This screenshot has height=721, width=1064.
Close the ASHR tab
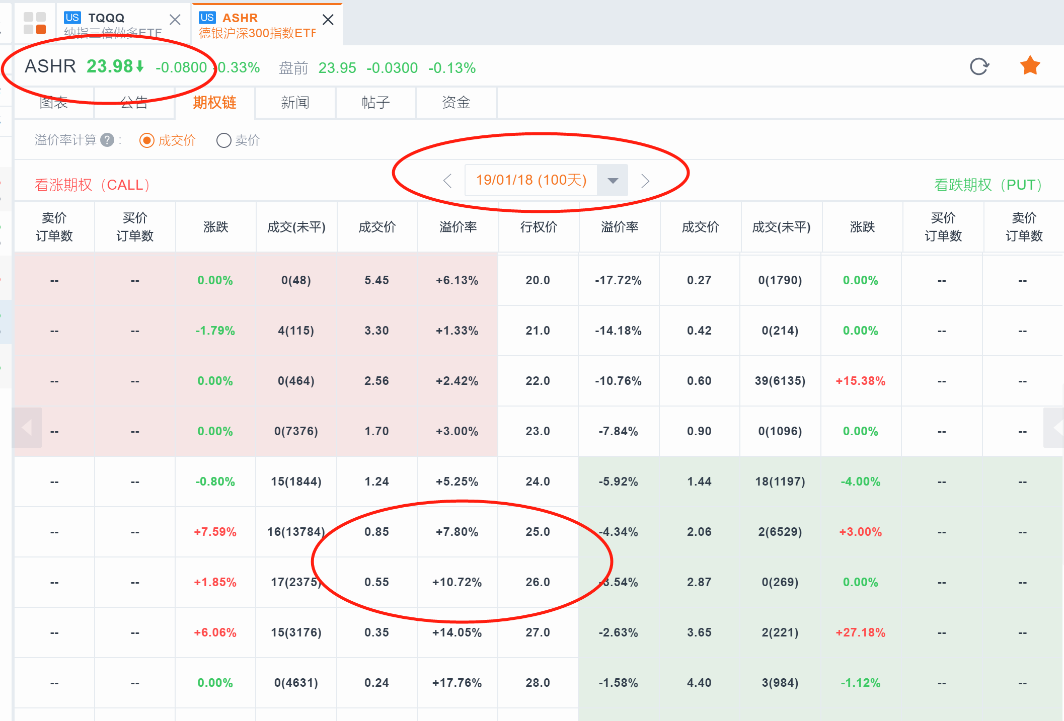pyautogui.click(x=328, y=20)
